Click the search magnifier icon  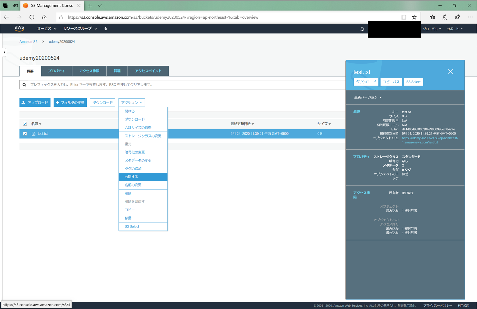click(24, 85)
